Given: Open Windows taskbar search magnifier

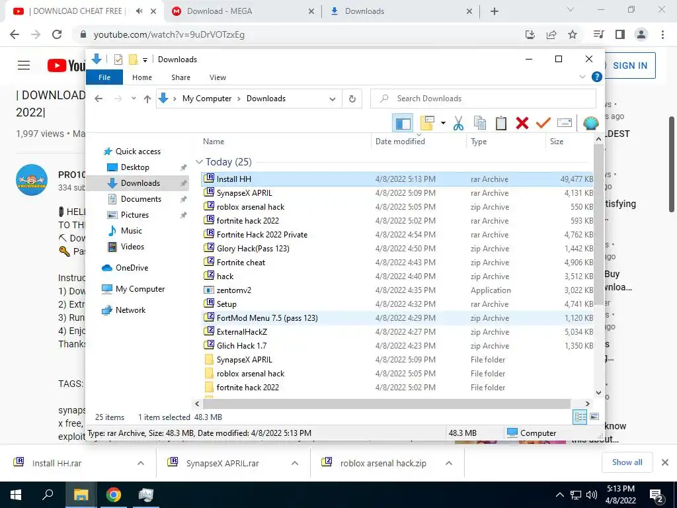Looking at the screenshot, I should (x=48, y=495).
